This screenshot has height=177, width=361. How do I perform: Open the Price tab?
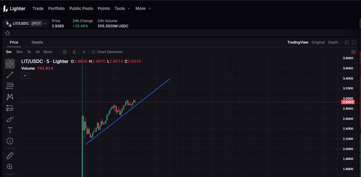(14, 42)
